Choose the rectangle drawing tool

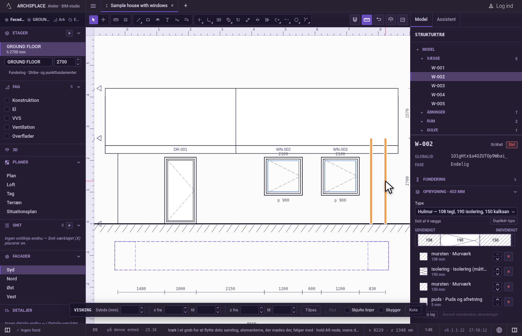click(148, 20)
